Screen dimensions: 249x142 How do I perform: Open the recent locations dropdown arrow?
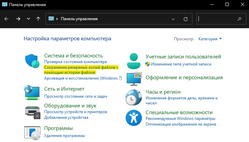pos(28,19)
